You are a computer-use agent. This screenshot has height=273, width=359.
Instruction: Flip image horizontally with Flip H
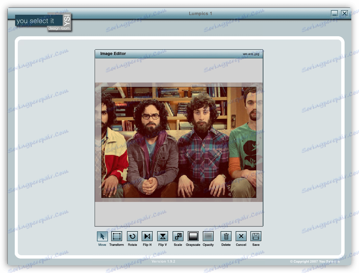click(147, 236)
